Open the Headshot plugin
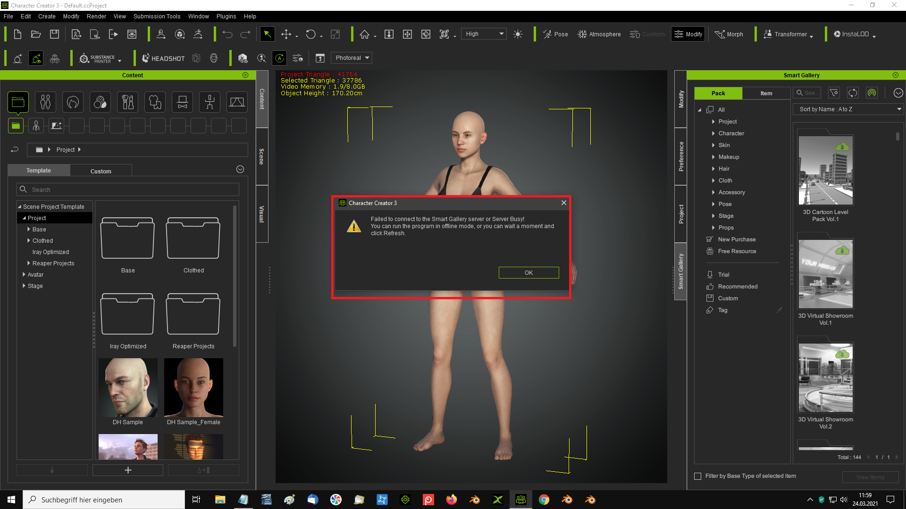The image size is (906, 509). point(163,58)
